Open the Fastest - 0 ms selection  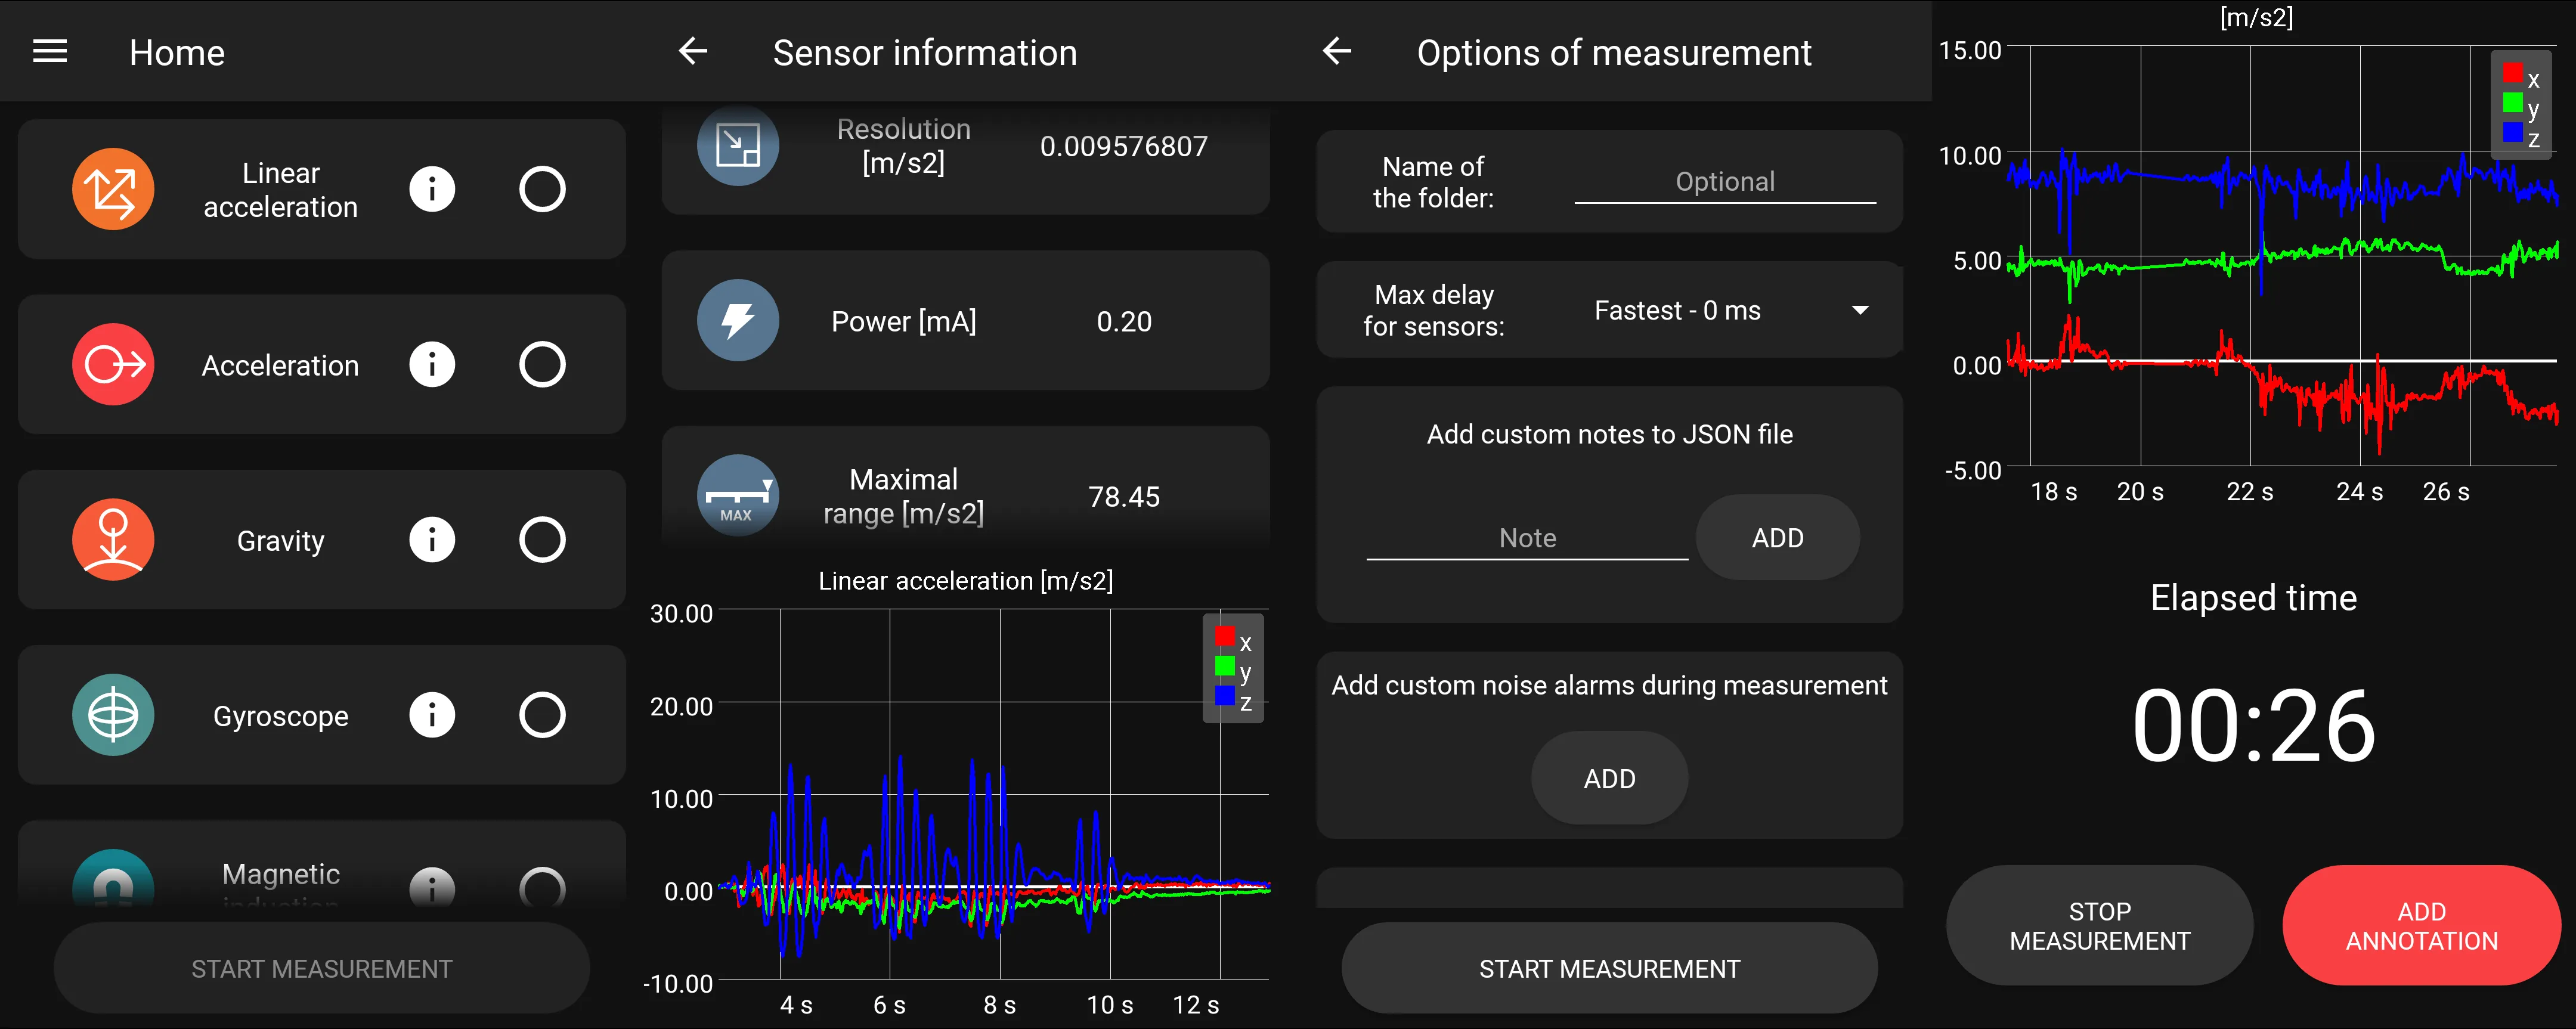point(1677,310)
